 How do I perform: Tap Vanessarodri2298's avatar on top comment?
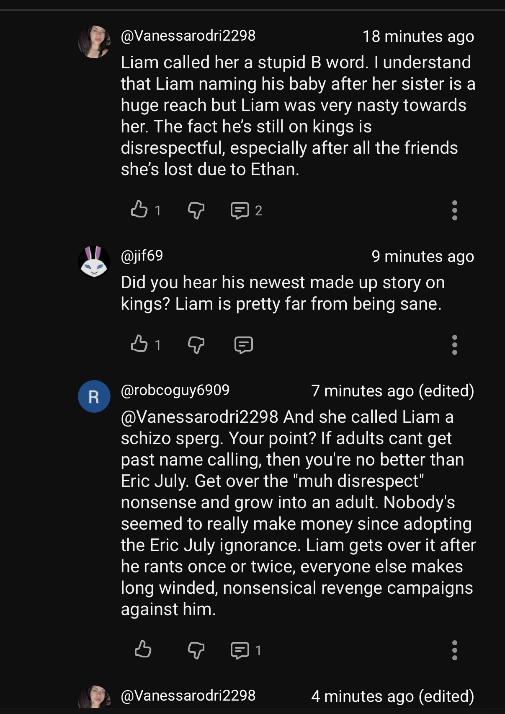[x=94, y=41]
